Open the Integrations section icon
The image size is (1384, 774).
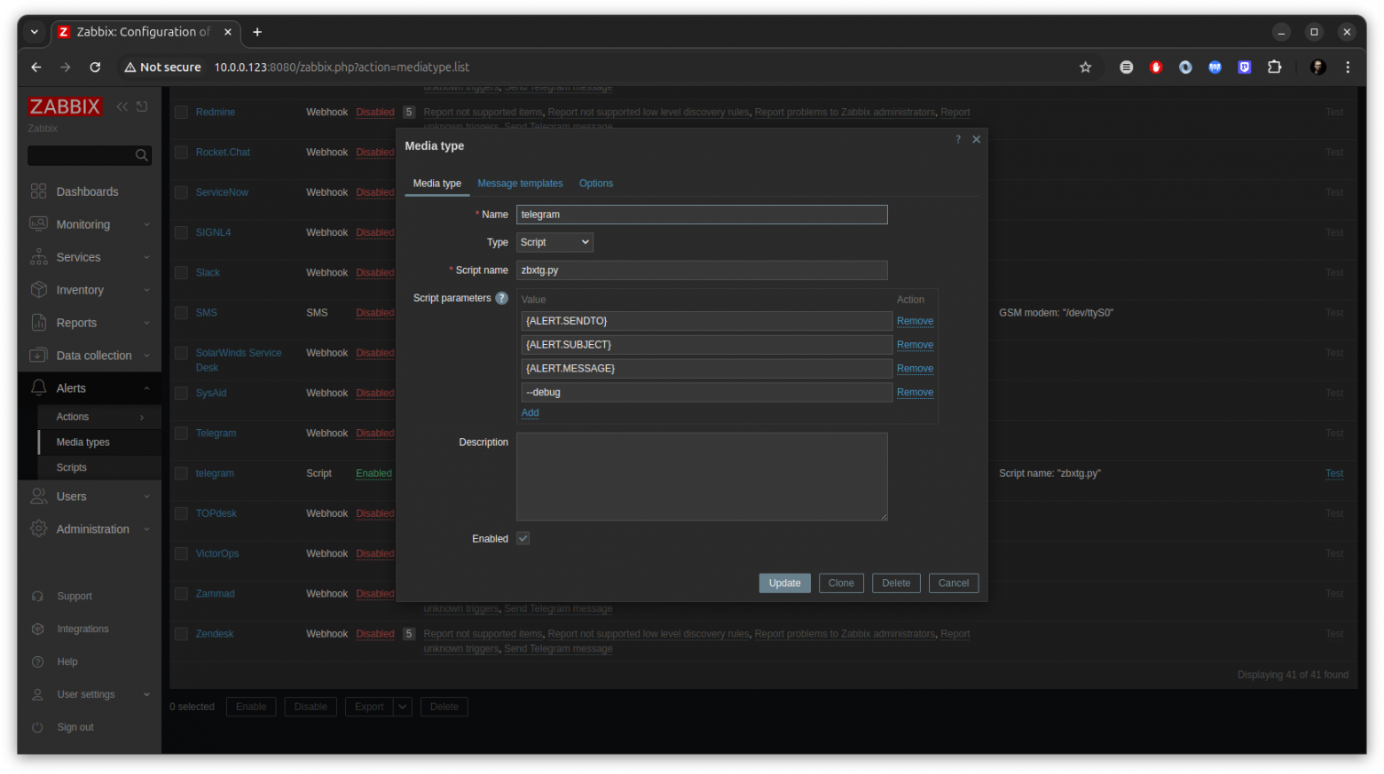(39, 629)
